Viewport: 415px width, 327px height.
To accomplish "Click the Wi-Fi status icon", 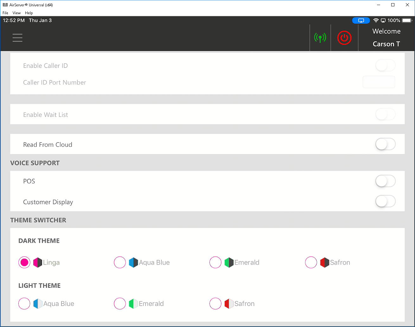I will [x=376, y=21].
